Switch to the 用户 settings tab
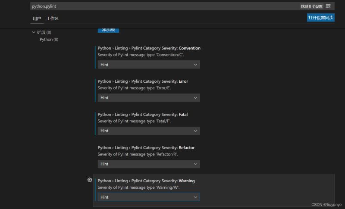 pyautogui.click(x=37, y=19)
